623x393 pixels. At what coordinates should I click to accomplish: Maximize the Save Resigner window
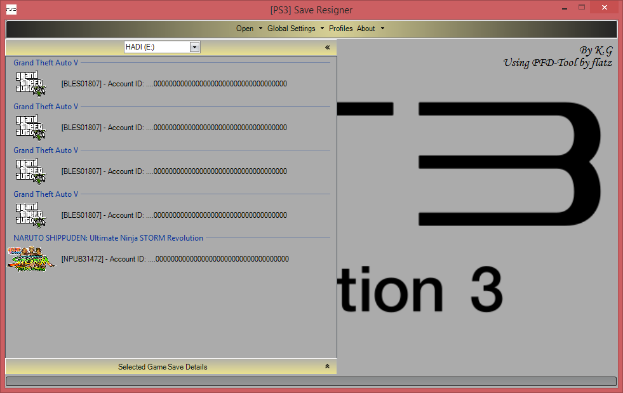coord(582,8)
